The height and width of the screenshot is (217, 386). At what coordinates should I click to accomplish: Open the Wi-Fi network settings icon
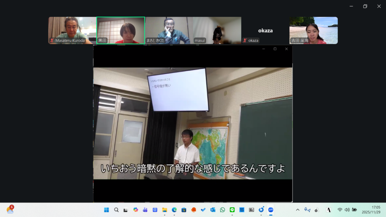[340, 210]
